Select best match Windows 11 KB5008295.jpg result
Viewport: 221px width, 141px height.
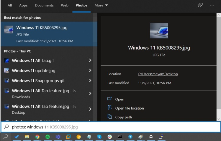[x=49, y=34]
